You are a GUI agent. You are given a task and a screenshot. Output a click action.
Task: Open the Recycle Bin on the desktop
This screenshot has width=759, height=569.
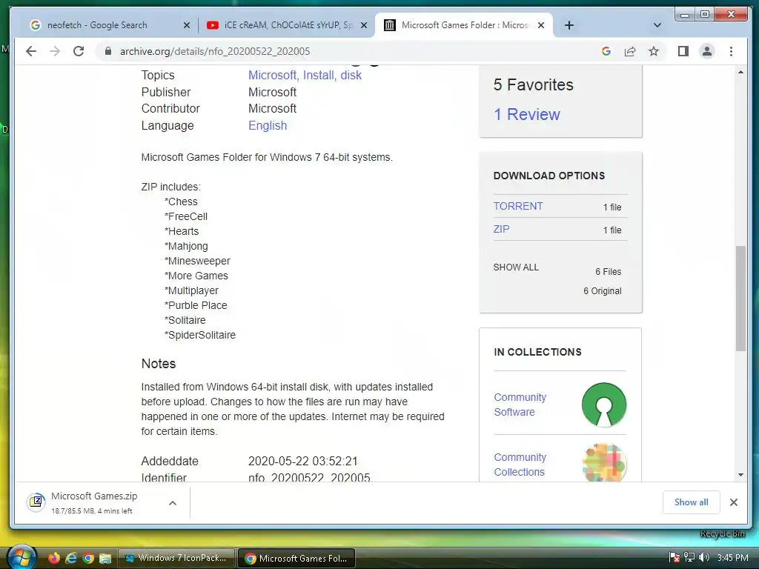[723, 533]
